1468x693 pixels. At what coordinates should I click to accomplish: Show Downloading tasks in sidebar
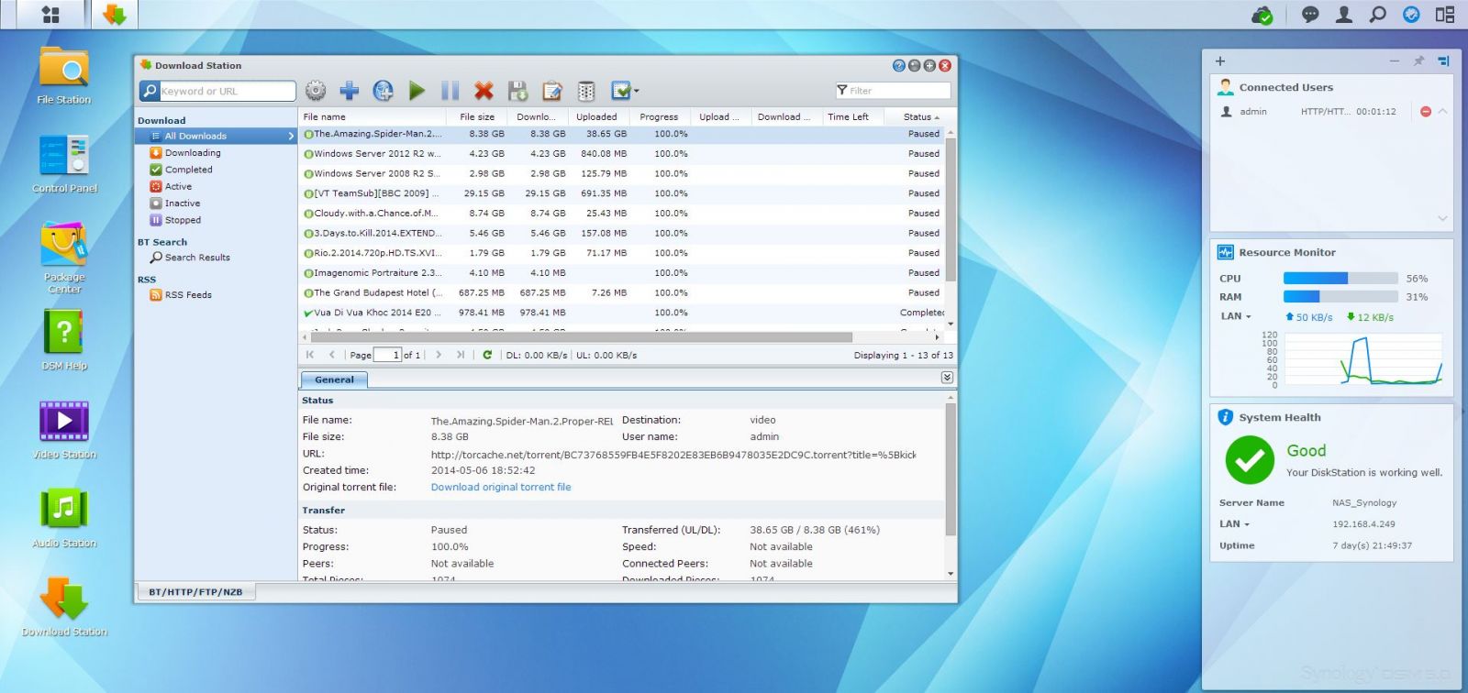pyautogui.click(x=193, y=153)
